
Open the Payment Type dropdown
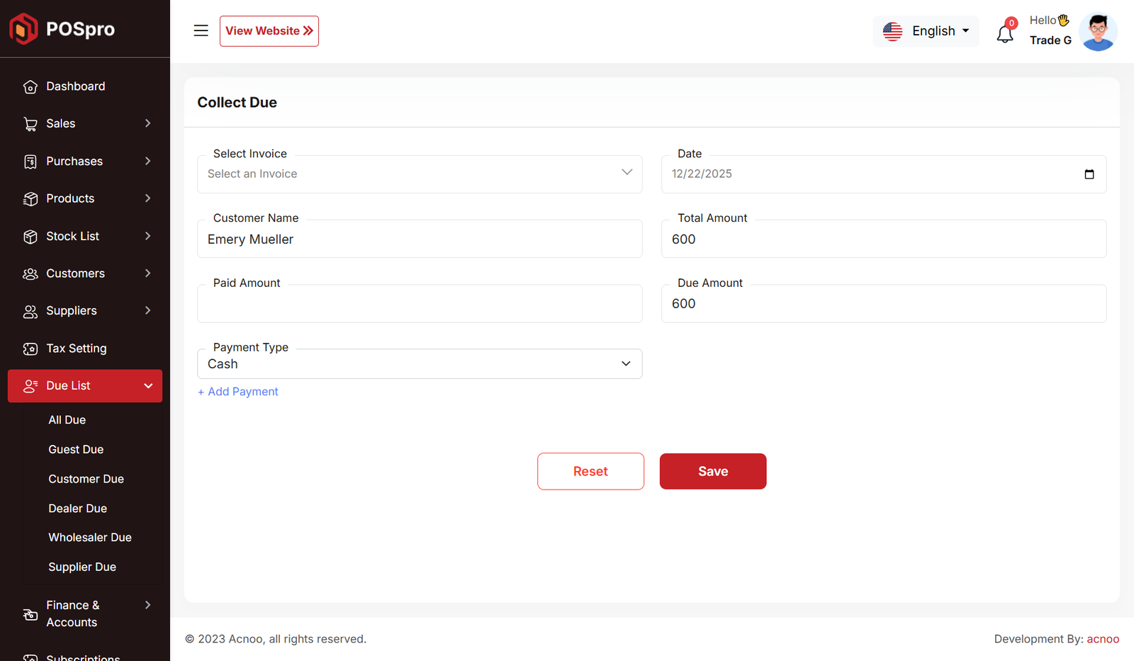pyautogui.click(x=419, y=364)
